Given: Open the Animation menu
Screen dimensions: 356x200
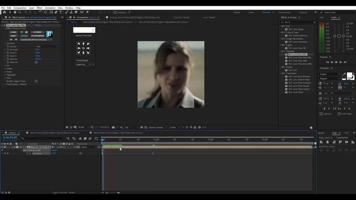Looking at the screenshot, I should point(50,8).
